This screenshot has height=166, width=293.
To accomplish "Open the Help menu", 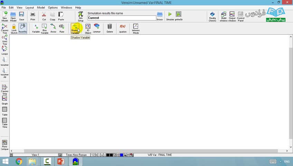I will [x=78, y=8].
